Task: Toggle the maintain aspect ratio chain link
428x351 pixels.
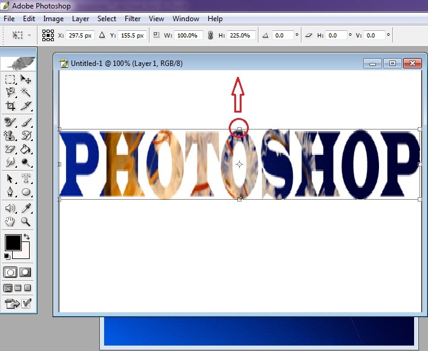Action: (210, 35)
